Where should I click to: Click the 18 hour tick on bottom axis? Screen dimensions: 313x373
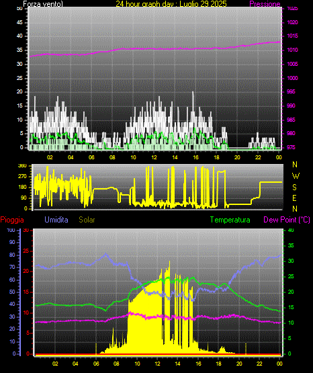pyautogui.click(x=219, y=364)
